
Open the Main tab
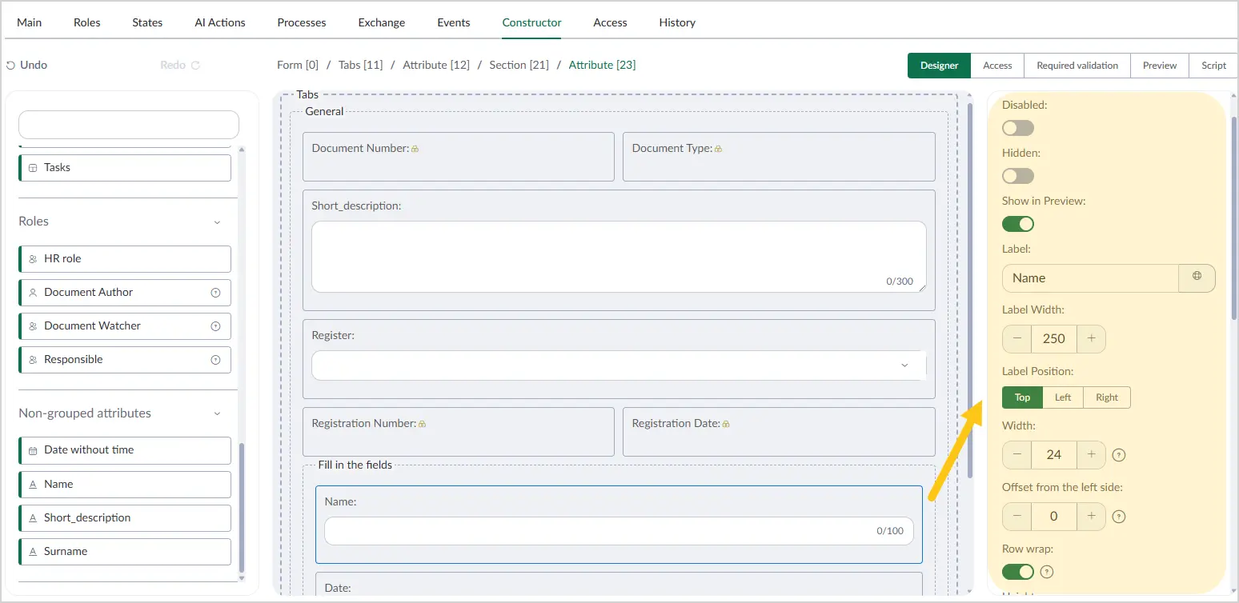(x=30, y=22)
